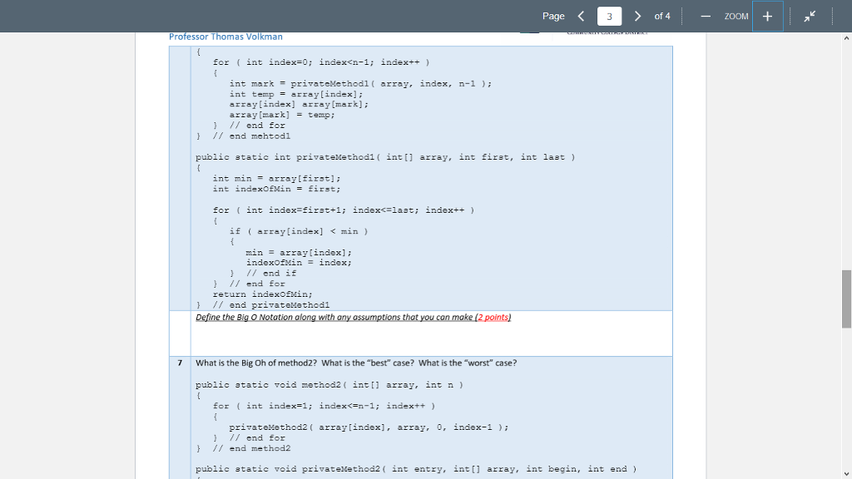
Task: Click inside the page number box showing 3
Action: click(x=608, y=16)
